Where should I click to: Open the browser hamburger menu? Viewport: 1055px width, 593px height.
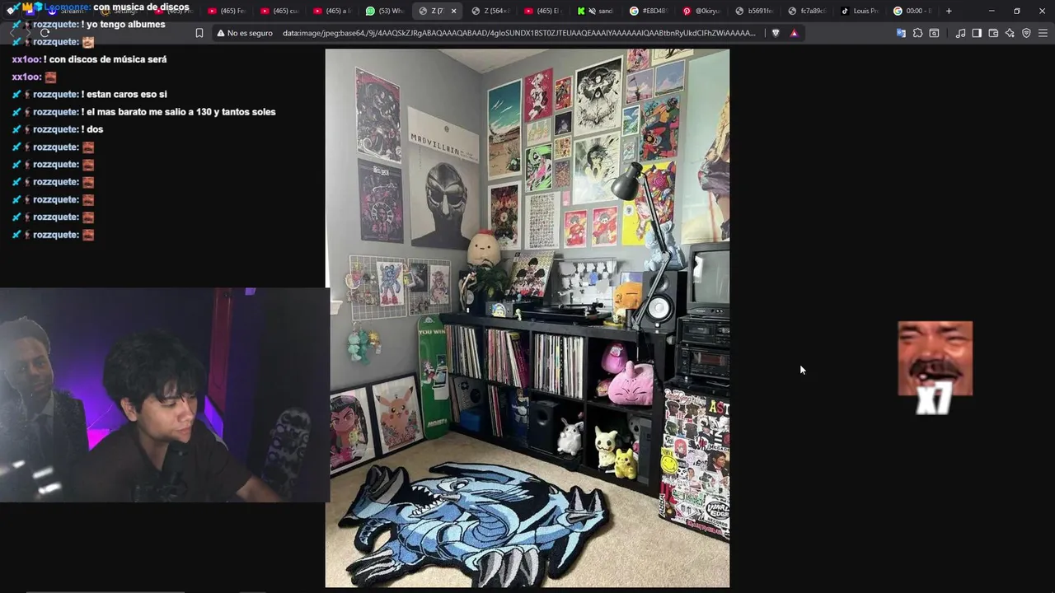(x=1043, y=33)
